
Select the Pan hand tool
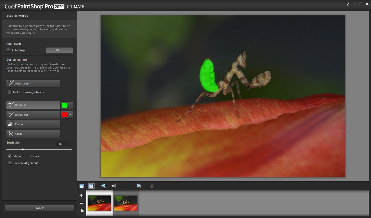pos(151,186)
